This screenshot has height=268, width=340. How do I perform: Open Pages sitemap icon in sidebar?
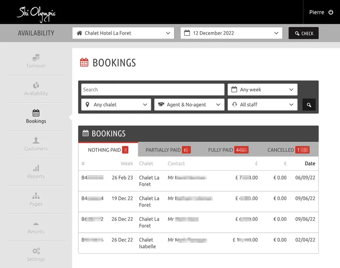pos(36,196)
